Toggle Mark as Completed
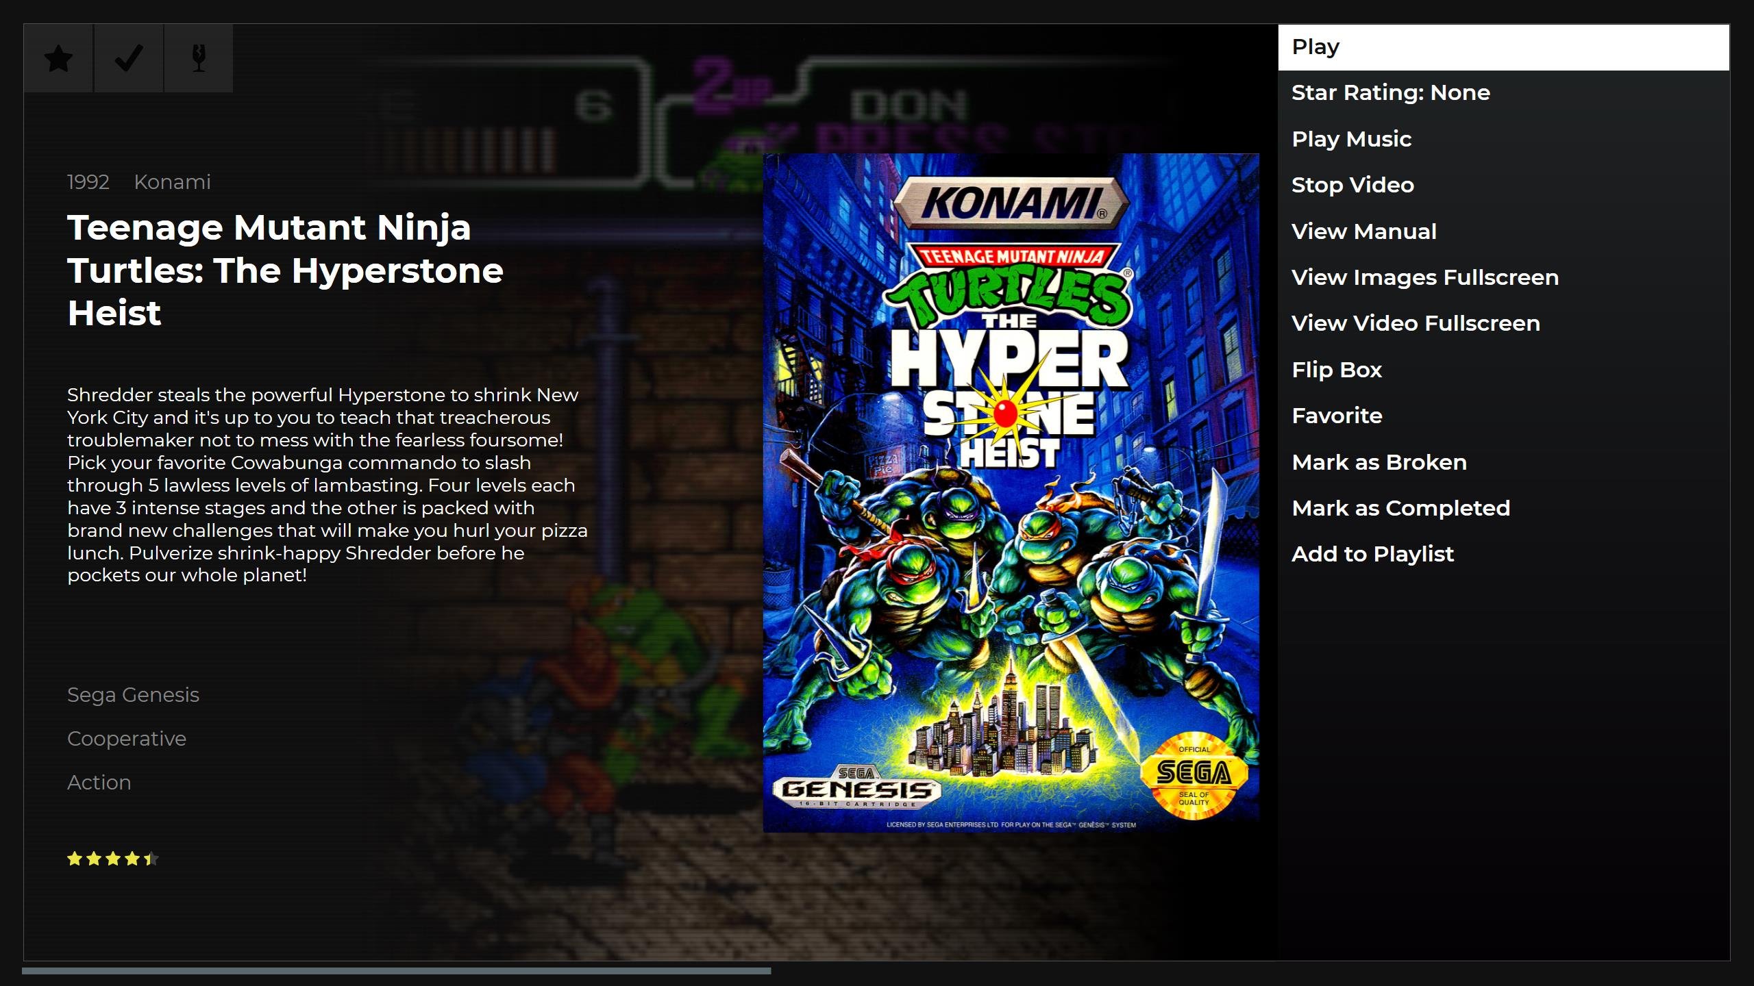The image size is (1754, 986). click(1503, 508)
